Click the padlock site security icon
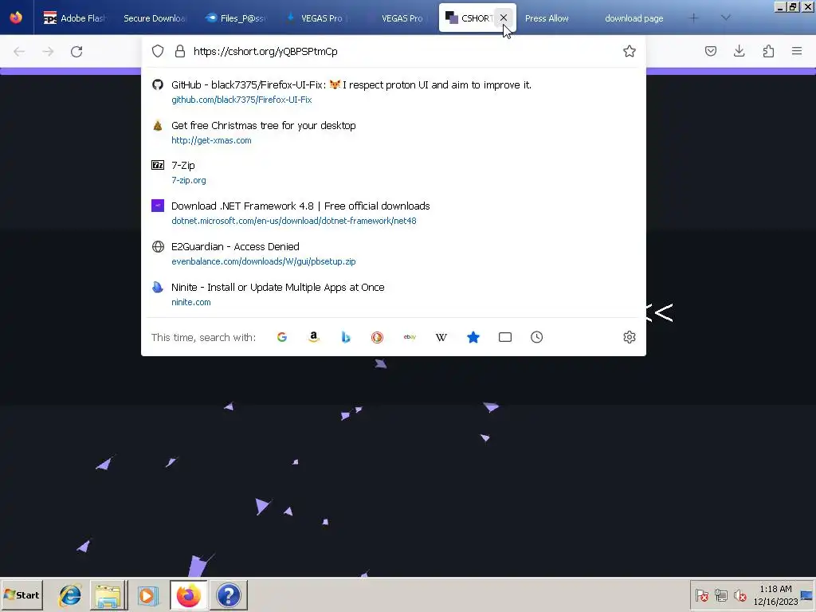This screenshot has width=816, height=612. [180, 51]
